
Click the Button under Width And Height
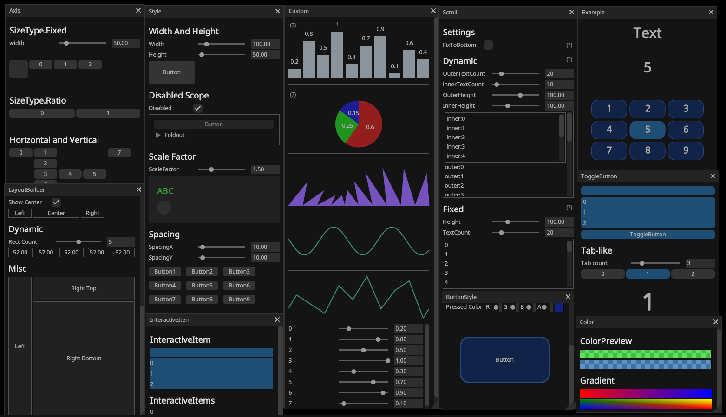172,72
